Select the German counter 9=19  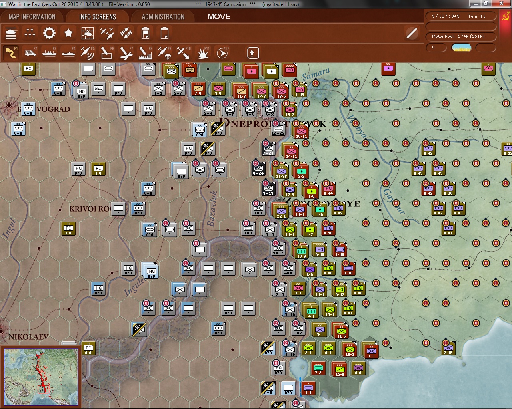(268, 189)
